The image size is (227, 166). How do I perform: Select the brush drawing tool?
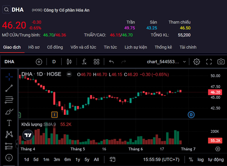click(x=9, y=112)
